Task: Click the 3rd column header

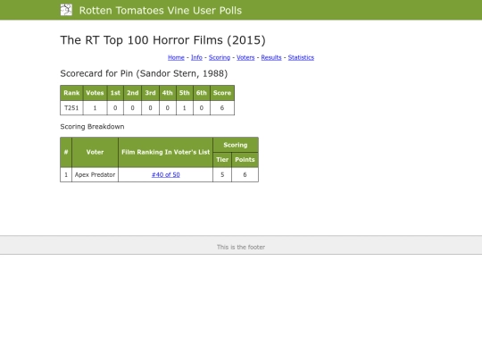Action: click(150, 93)
